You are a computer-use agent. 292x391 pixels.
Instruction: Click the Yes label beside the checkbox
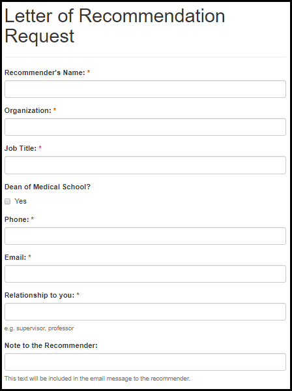tap(20, 201)
